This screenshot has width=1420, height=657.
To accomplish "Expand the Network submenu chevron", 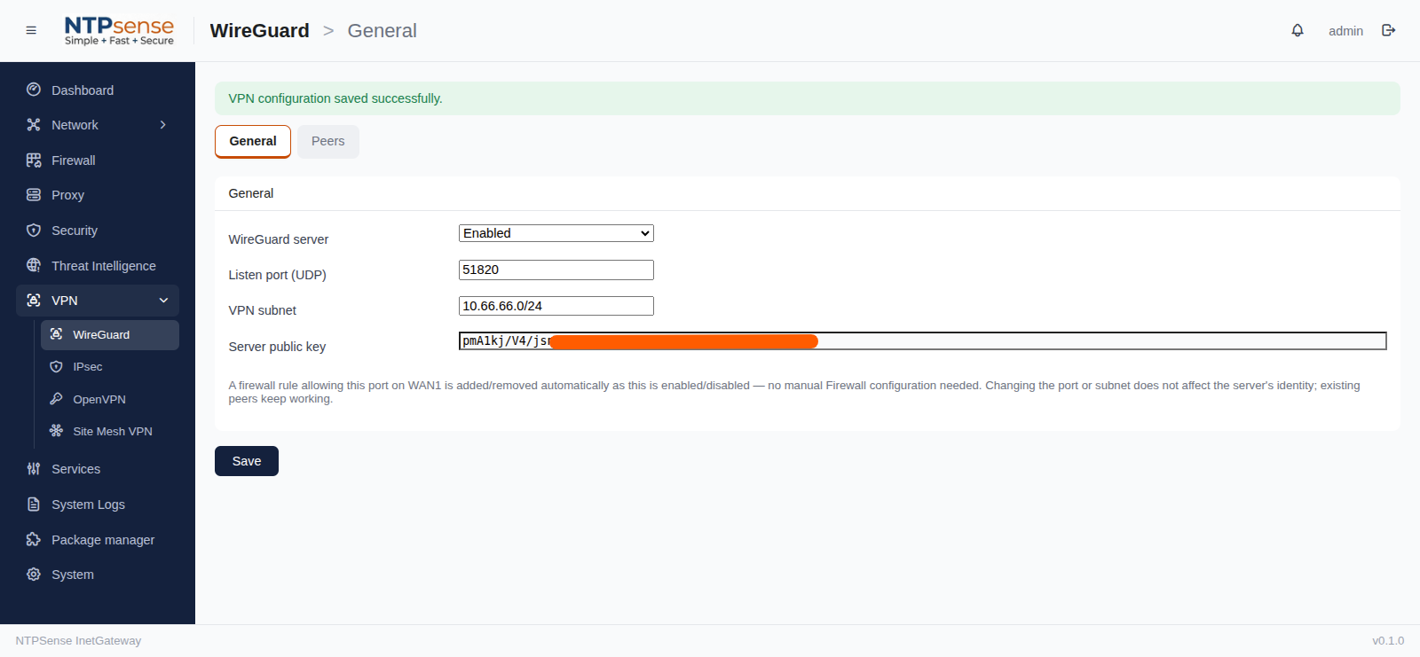I will click(163, 125).
